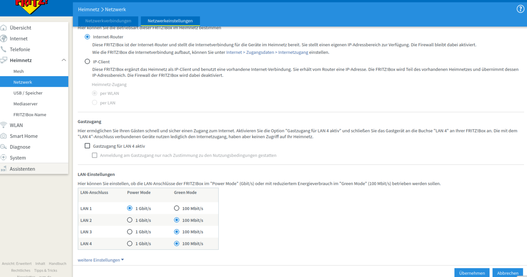The height and width of the screenshot is (277, 527).
Task: Set LAN 2 to 1 Gbit/s
Action: click(130, 220)
